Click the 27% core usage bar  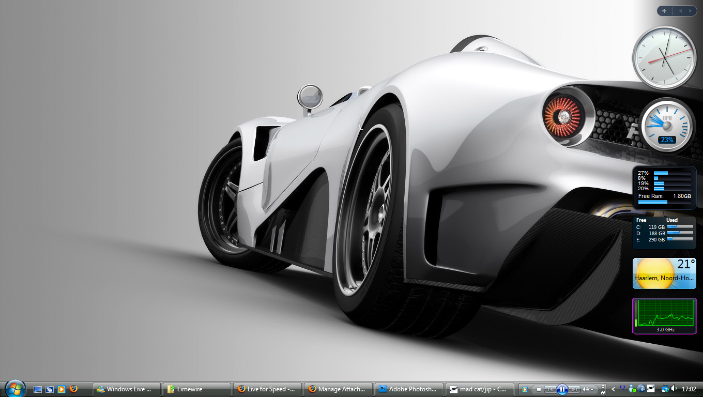point(672,173)
